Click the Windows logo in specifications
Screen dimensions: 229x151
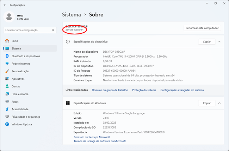[68, 103]
